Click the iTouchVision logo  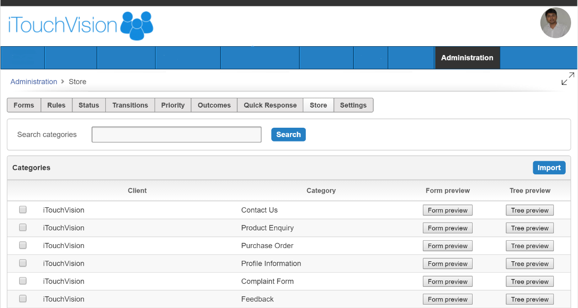(81, 26)
